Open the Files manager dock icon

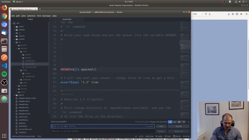(4, 49)
